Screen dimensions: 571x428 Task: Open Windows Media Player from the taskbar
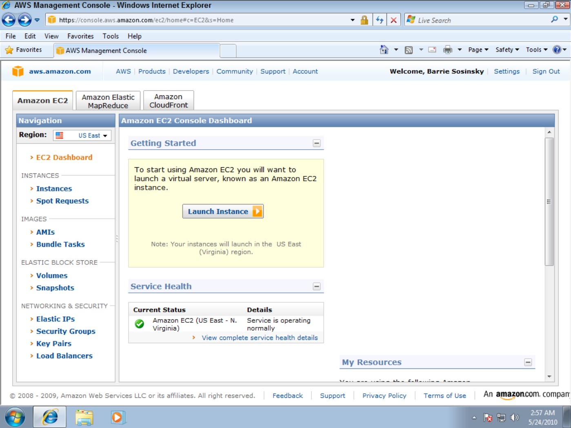pyautogui.click(x=118, y=417)
